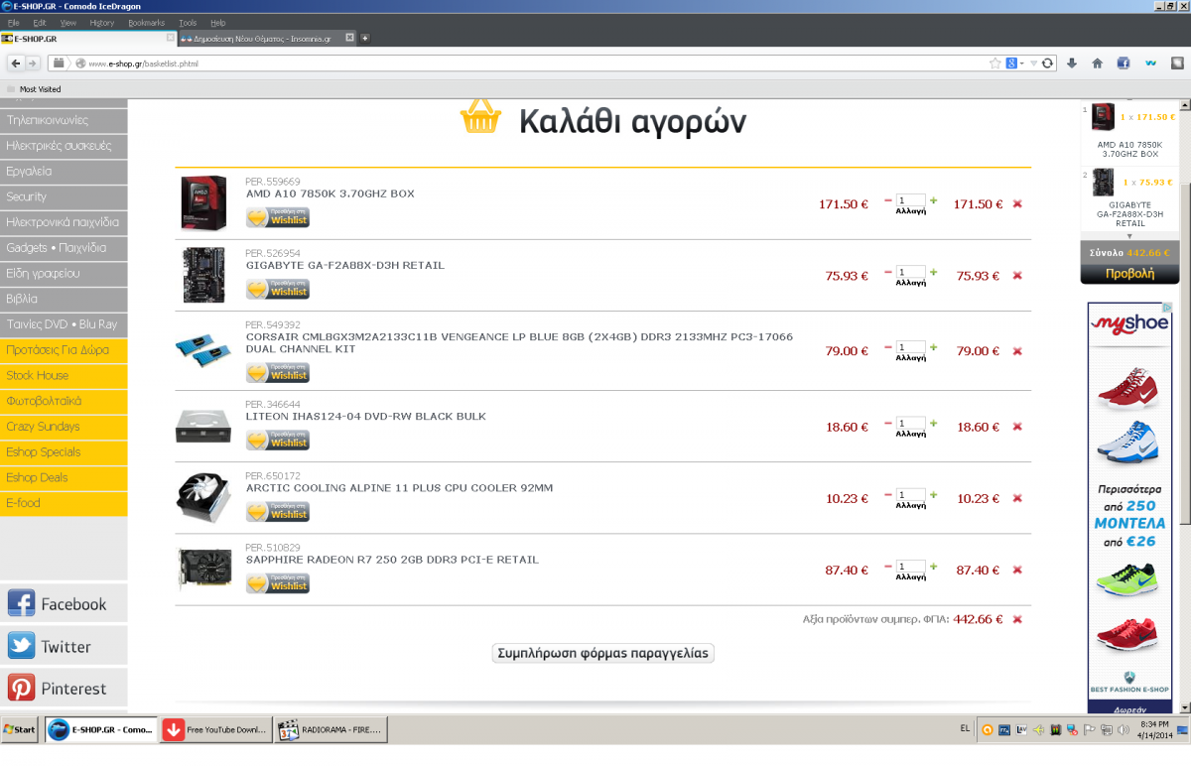Open the View menu
This screenshot has width=1191, height=766.
67,22
